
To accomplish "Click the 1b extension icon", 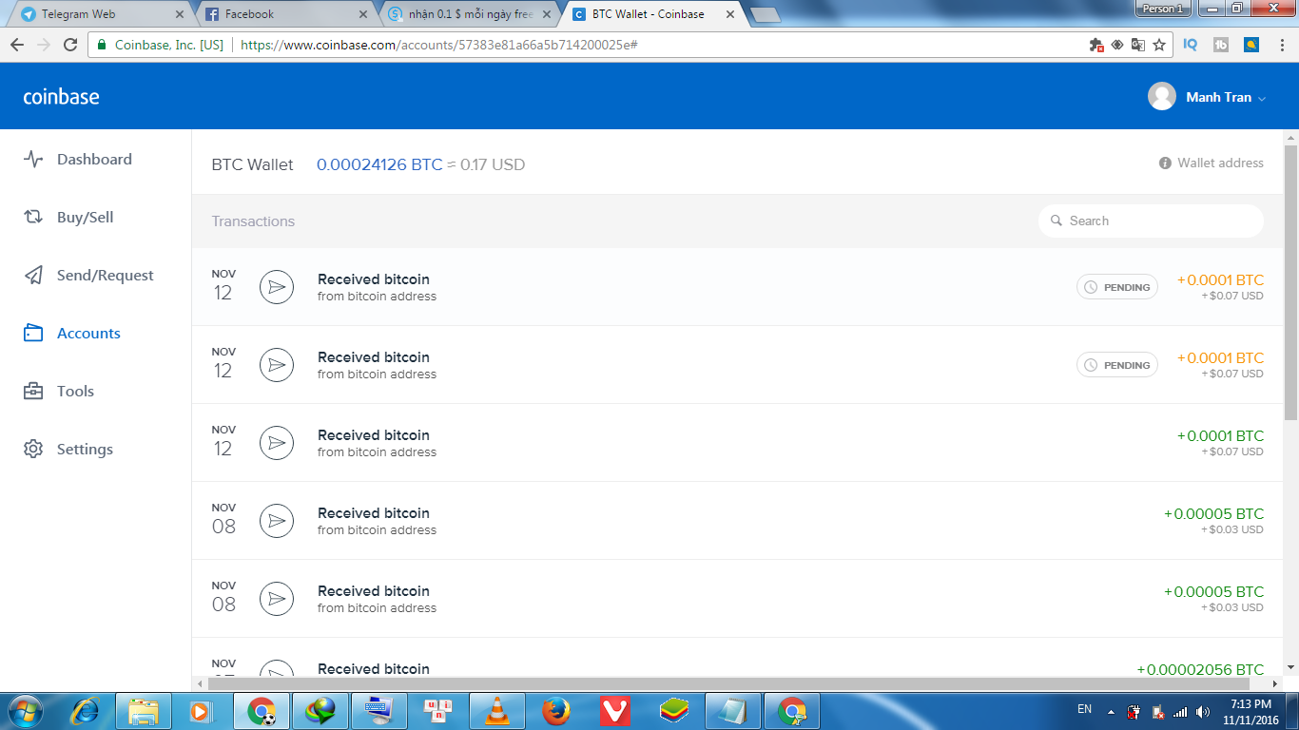I will (1222, 45).
